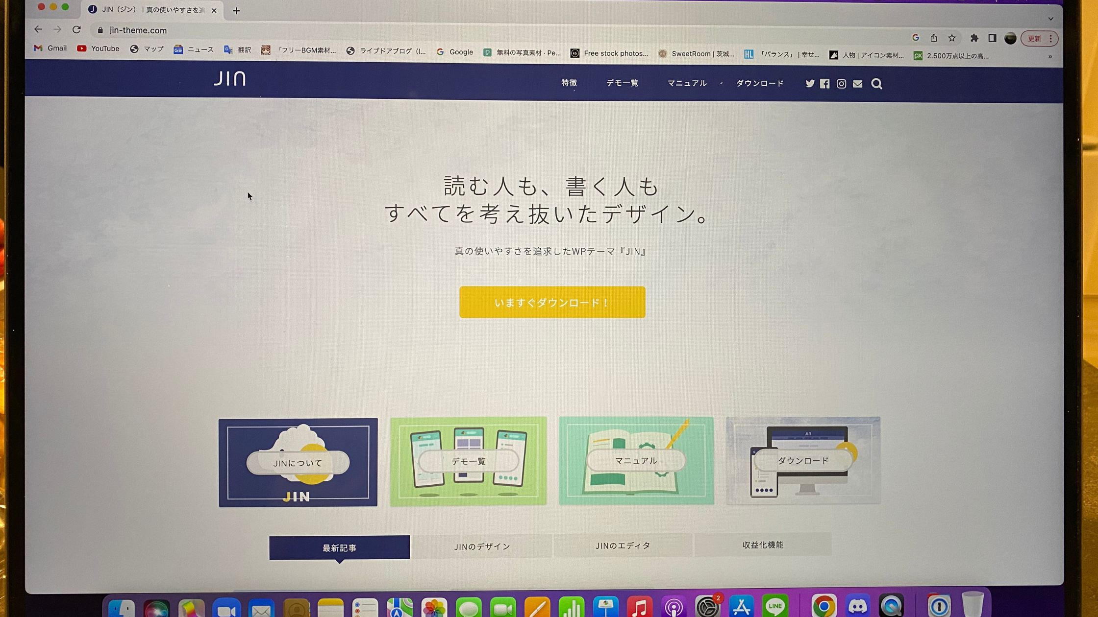Open YouTube bookmark

click(x=98, y=48)
